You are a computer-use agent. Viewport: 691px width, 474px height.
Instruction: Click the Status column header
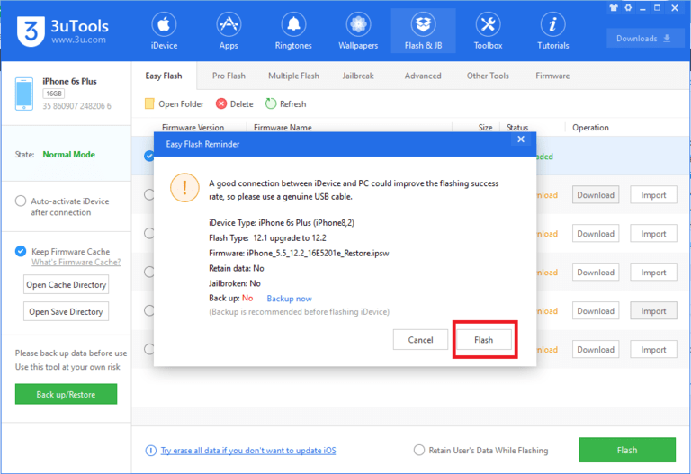pos(517,128)
